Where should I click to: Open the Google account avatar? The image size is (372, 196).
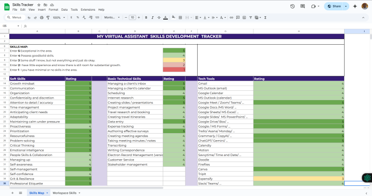click(x=365, y=7)
